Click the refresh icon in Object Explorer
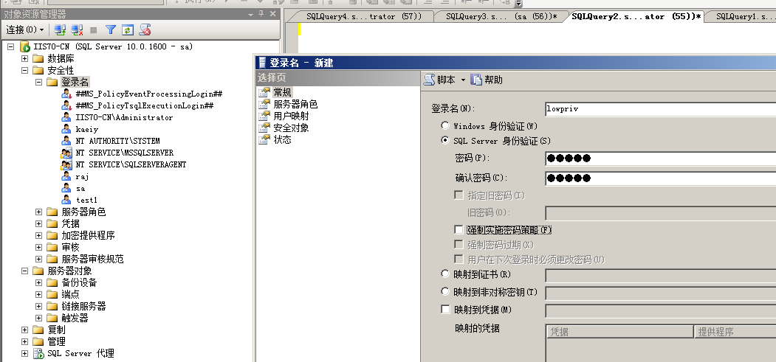Image resolution: width=776 pixels, height=362 pixels. coord(128,30)
